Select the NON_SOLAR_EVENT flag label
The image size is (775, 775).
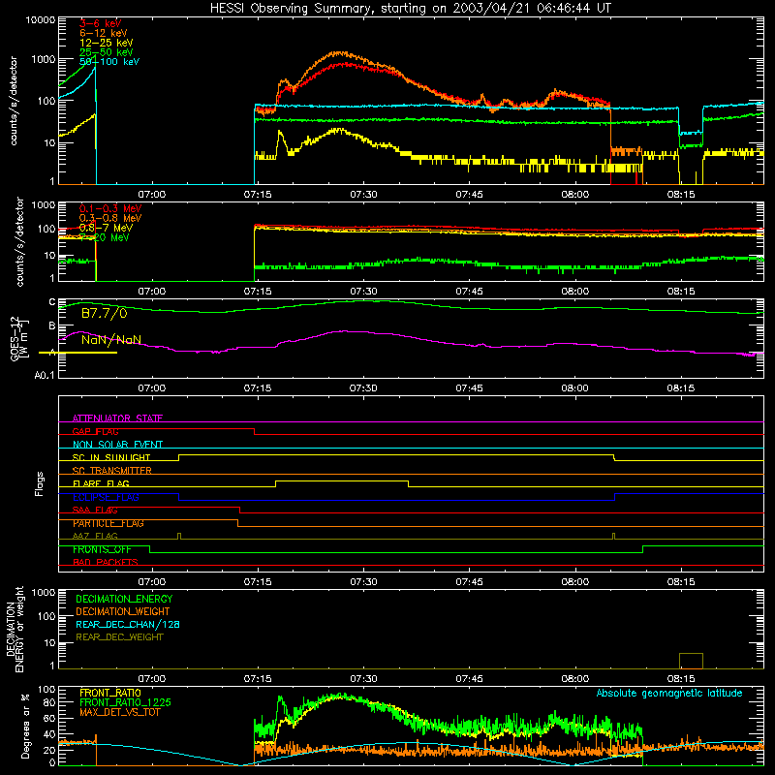click(x=117, y=445)
